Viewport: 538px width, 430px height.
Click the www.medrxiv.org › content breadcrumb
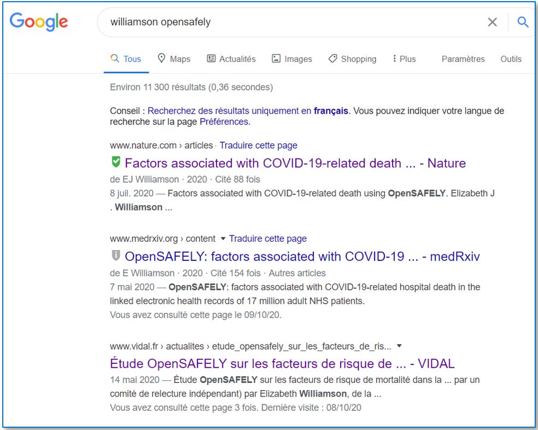[x=162, y=239]
